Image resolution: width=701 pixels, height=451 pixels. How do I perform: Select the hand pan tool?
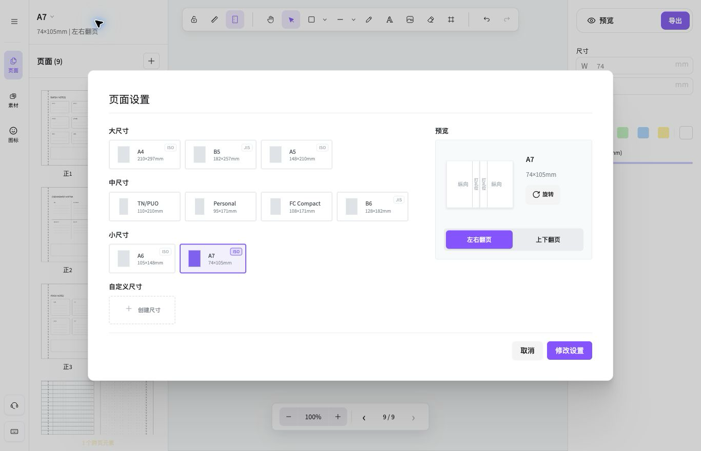click(270, 19)
